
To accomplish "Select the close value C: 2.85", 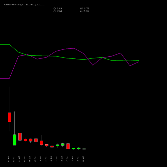I will click(x=58, y=9).
